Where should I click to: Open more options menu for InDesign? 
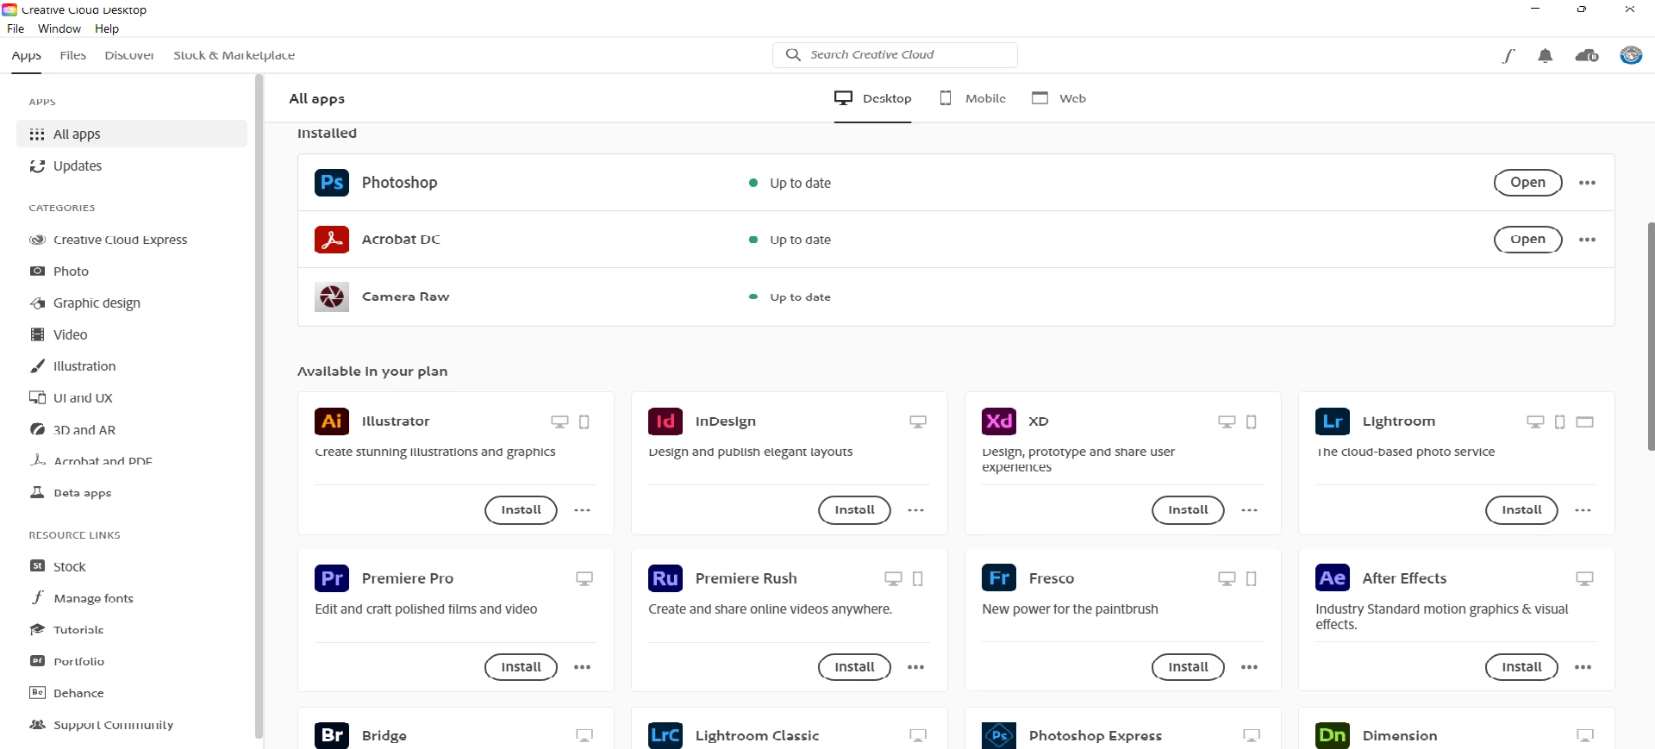click(x=915, y=510)
